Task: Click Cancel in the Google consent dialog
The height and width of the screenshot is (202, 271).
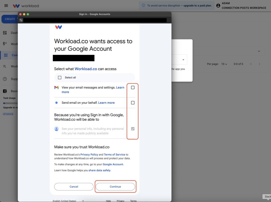Action: tap(74, 187)
